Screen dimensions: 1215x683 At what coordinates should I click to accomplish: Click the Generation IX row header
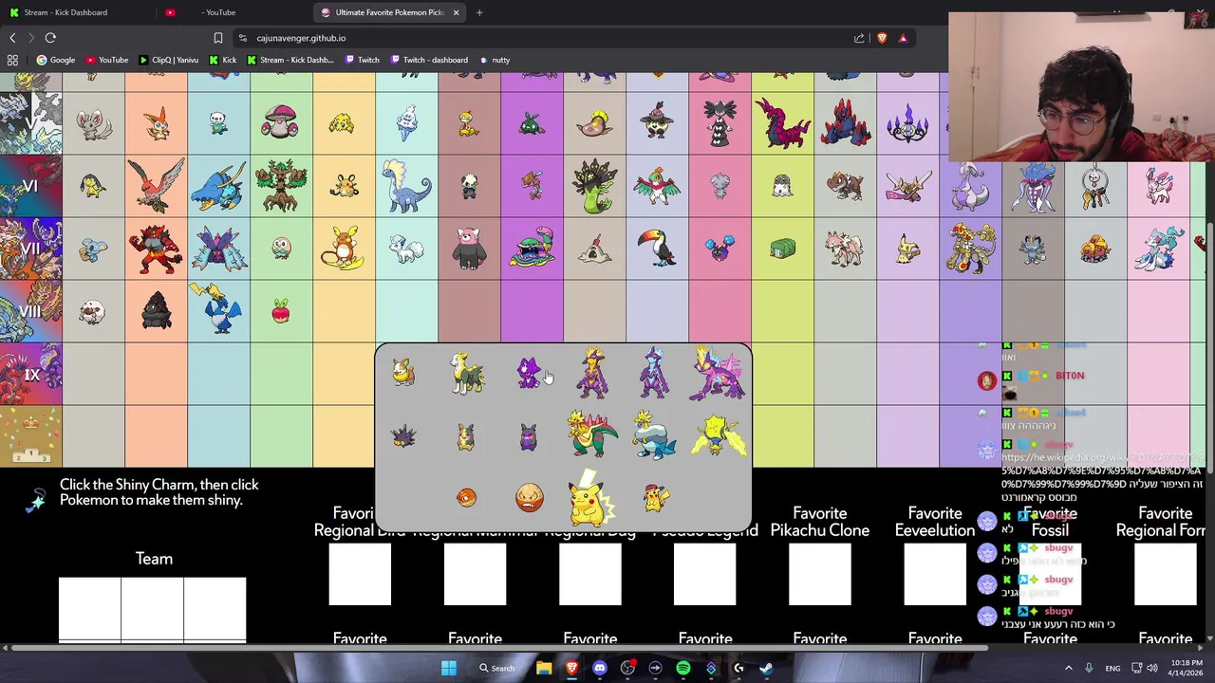(x=31, y=374)
